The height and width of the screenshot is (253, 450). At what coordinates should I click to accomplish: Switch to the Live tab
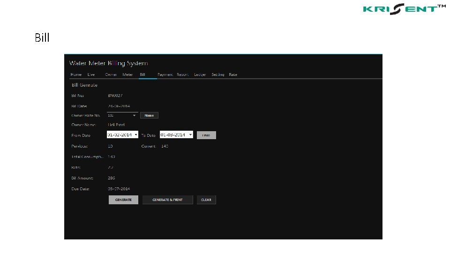coord(91,74)
